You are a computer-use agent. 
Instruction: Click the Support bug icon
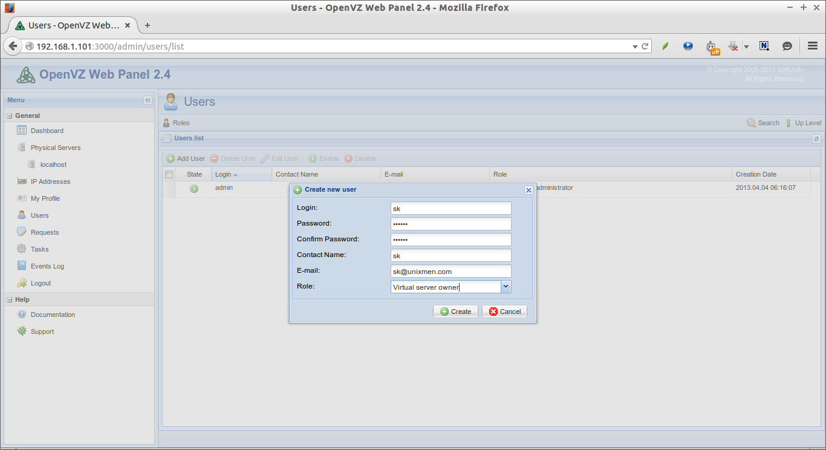[x=22, y=331]
